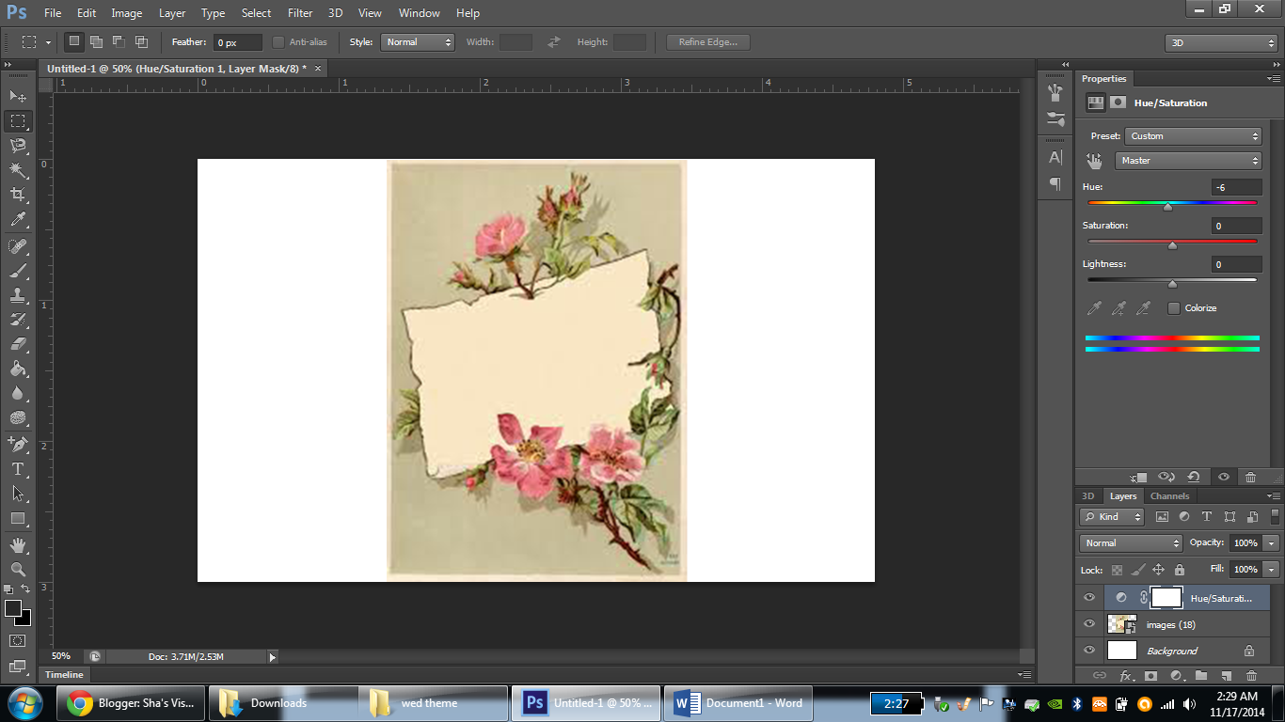Select the Eraser tool
The width and height of the screenshot is (1285, 722).
pyautogui.click(x=18, y=344)
